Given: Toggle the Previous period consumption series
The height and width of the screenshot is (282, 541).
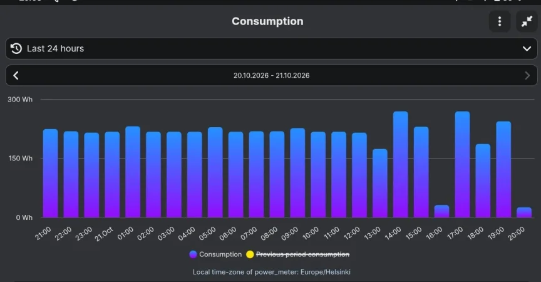Looking at the screenshot, I should click(x=298, y=254).
